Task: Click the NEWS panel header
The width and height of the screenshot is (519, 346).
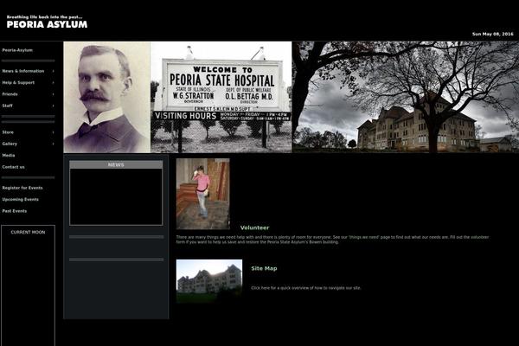Action: [x=116, y=165]
